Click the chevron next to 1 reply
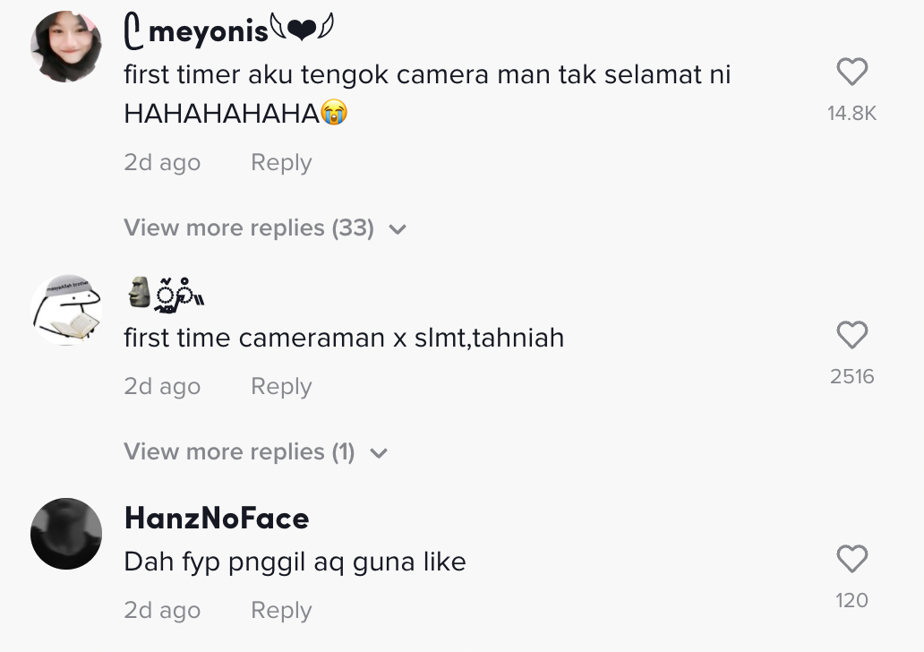 (x=379, y=453)
